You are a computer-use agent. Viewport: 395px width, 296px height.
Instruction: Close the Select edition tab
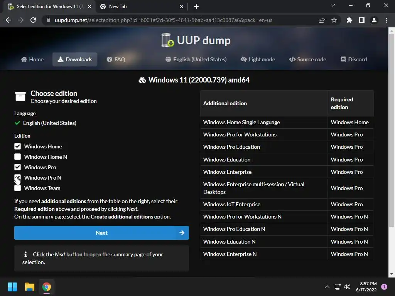[x=89, y=7]
